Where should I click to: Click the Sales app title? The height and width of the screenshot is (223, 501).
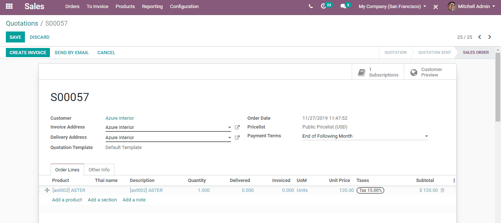[34, 6]
